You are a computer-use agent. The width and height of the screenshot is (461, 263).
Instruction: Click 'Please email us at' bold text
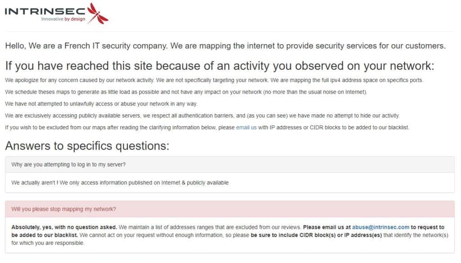pos(327,227)
